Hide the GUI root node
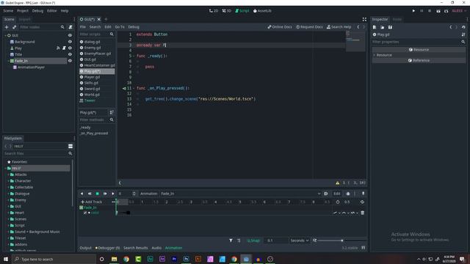Viewport: 470px width, 264px height. (70, 35)
